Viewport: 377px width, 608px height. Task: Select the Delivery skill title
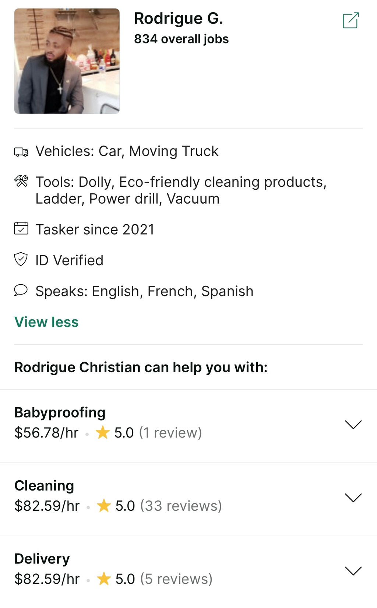pyautogui.click(x=42, y=559)
